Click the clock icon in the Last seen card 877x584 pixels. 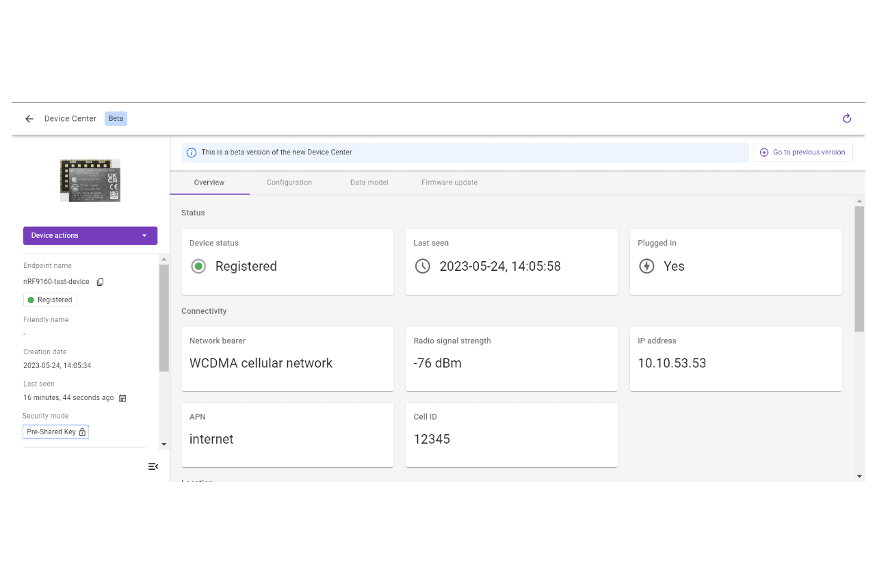point(423,267)
